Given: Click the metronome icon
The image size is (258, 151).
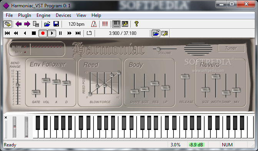Looking at the screenshot, I should pos(94,24).
